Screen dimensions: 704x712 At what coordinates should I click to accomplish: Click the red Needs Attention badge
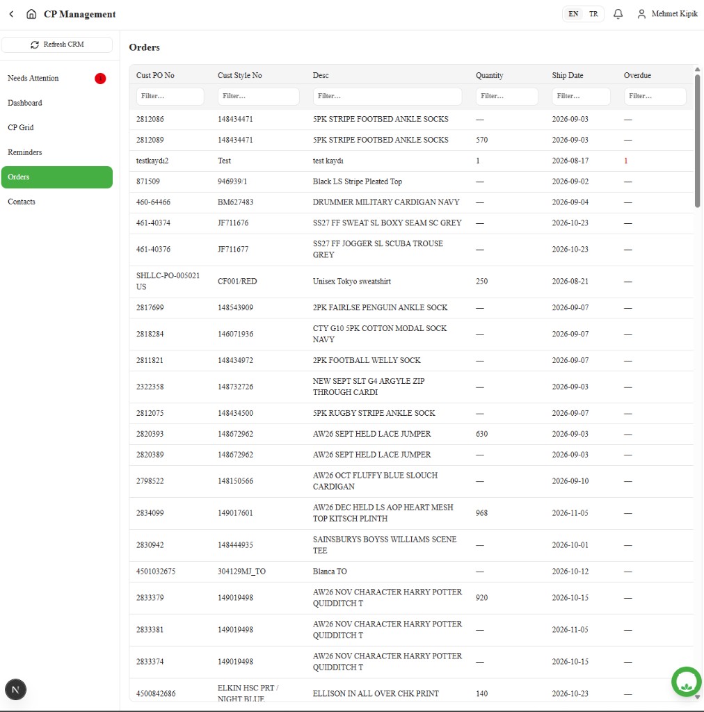click(100, 79)
